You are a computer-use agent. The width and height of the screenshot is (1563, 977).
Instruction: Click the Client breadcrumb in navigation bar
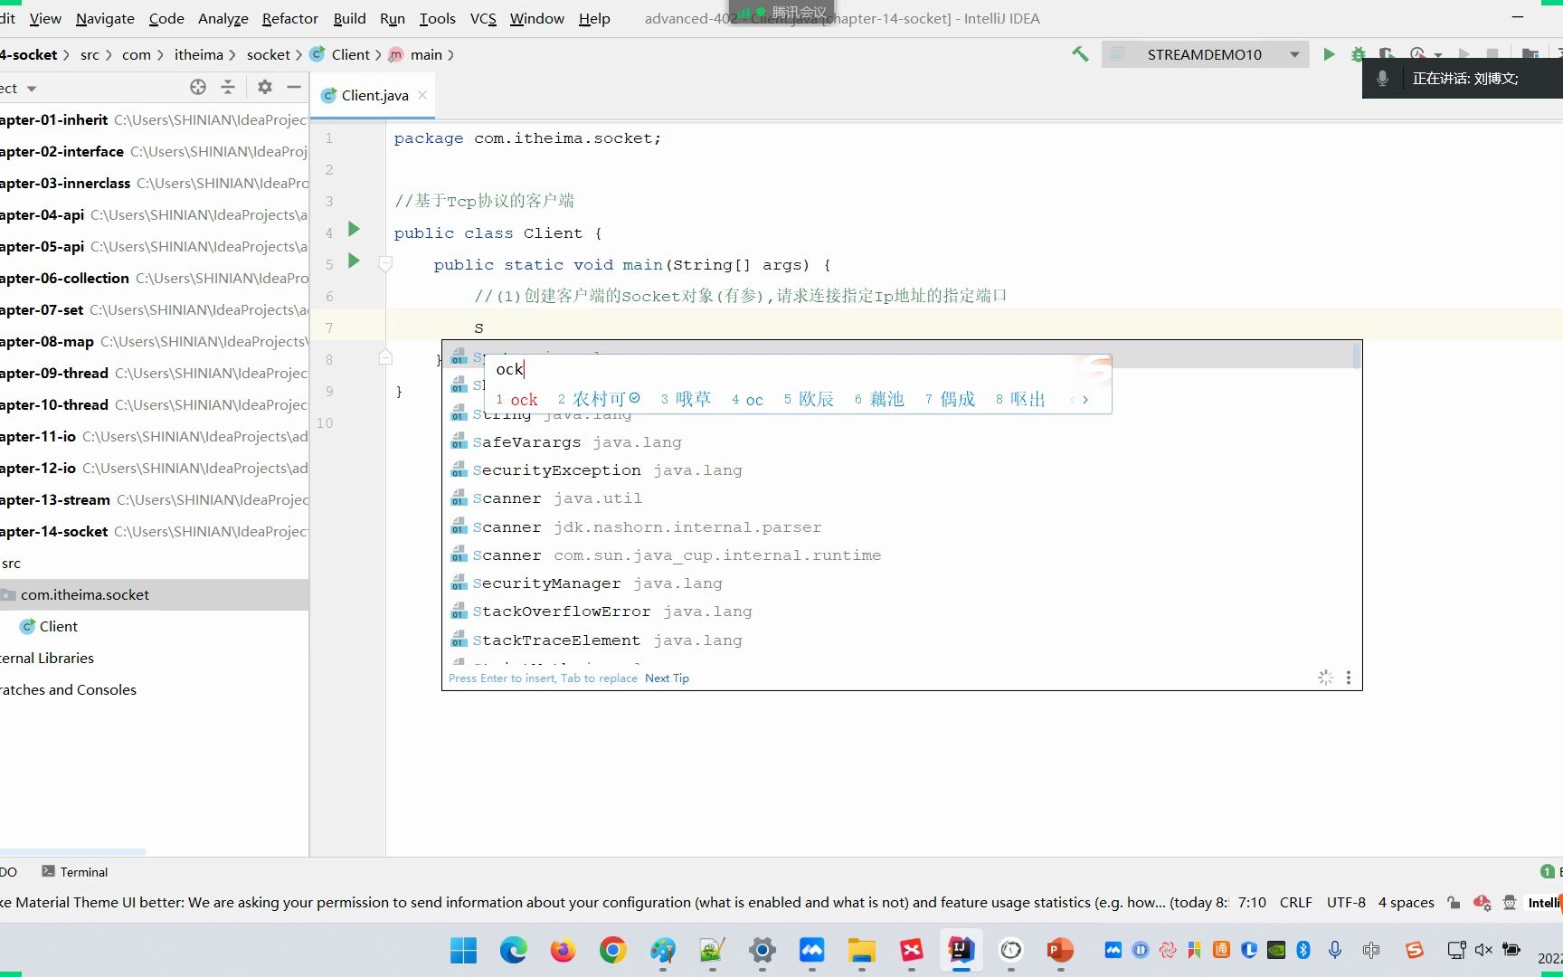(x=350, y=54)
